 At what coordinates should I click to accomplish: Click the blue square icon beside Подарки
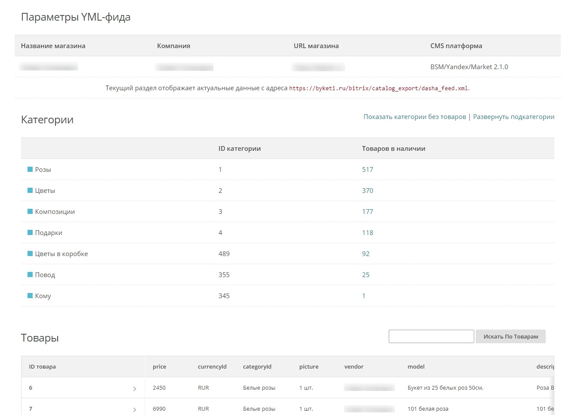30,232
